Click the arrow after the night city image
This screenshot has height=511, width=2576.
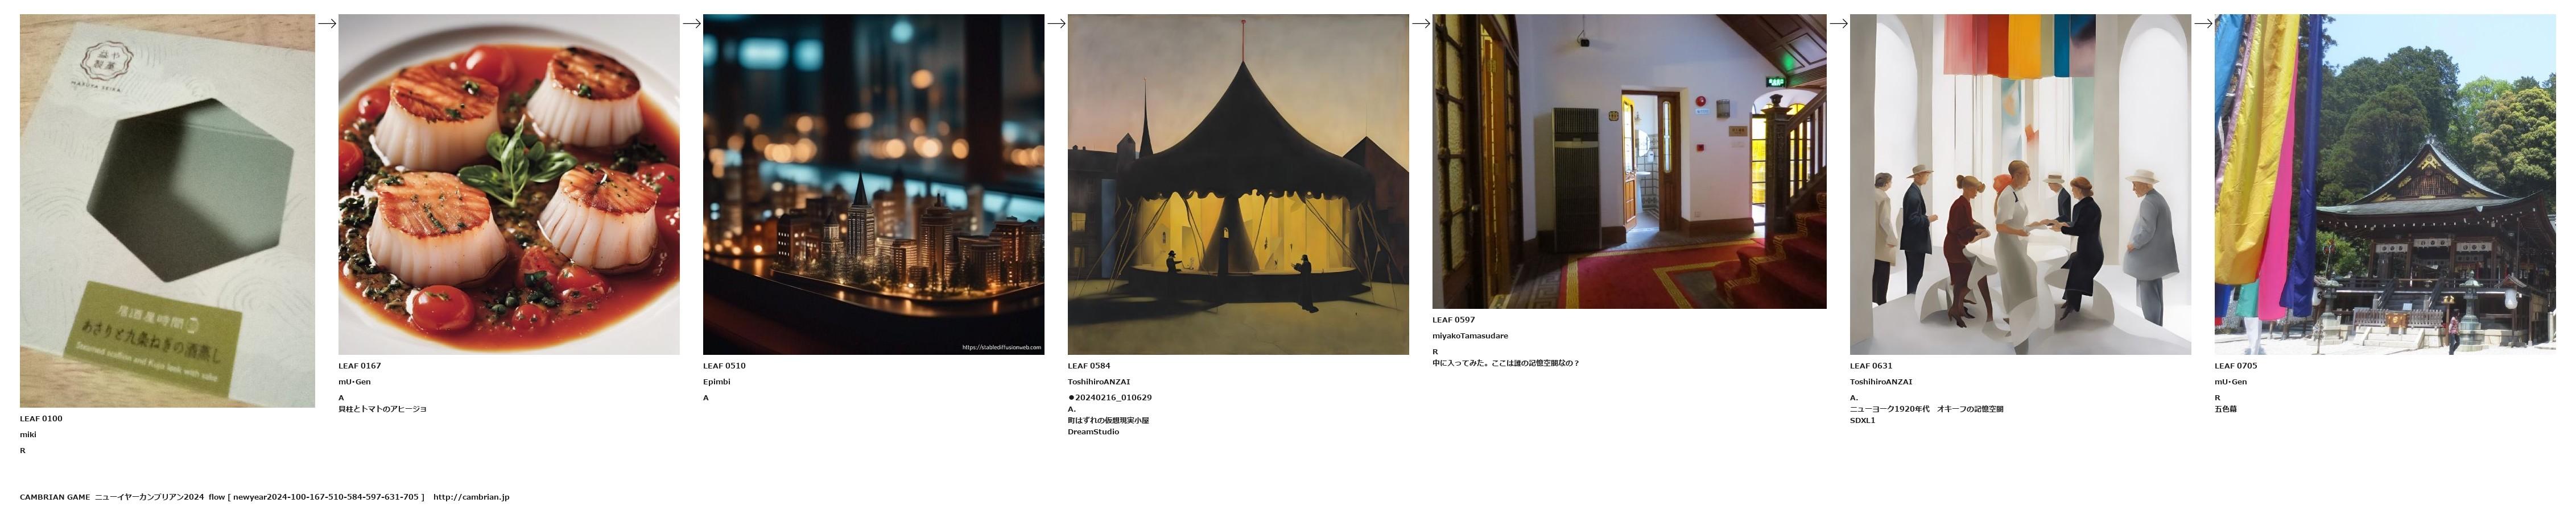(1056, 24)
